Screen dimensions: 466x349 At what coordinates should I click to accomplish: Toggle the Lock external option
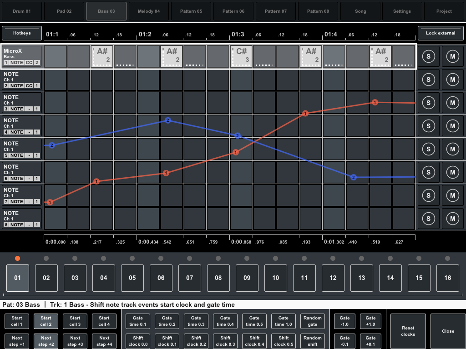click(x=441, y=33)
